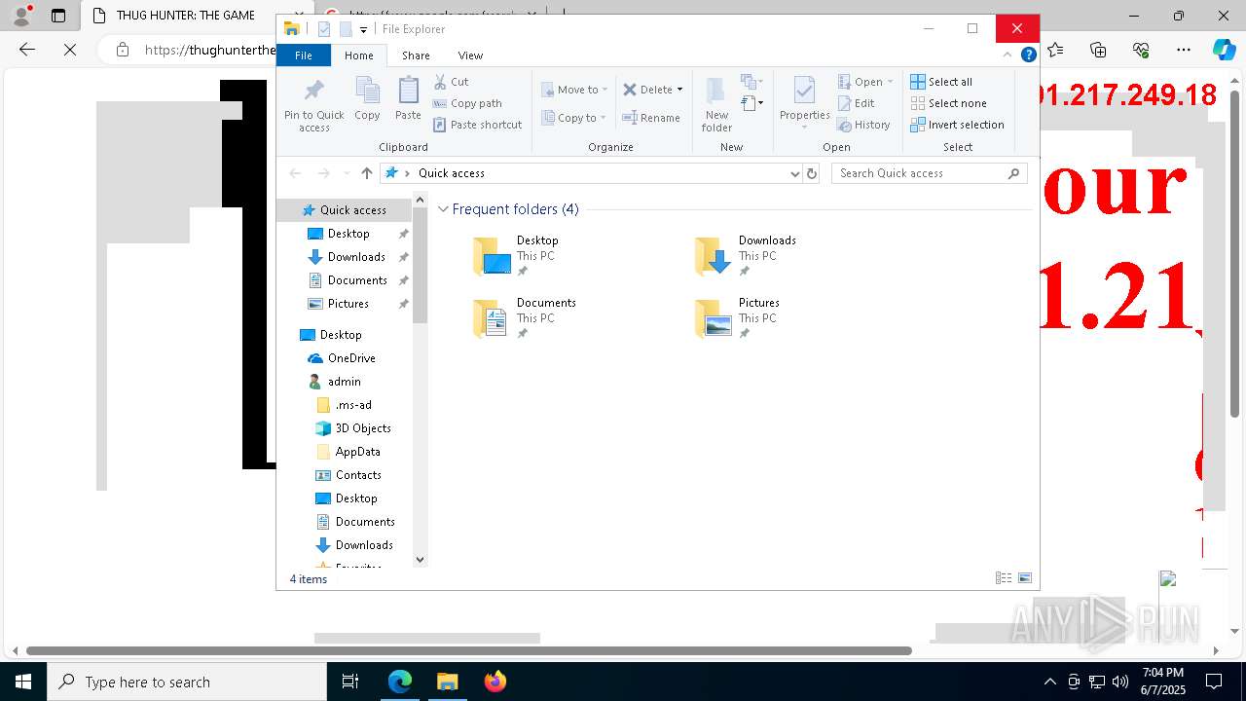Click Type here to search box
The image size is (1246, 701).
(x=188, y=682)
